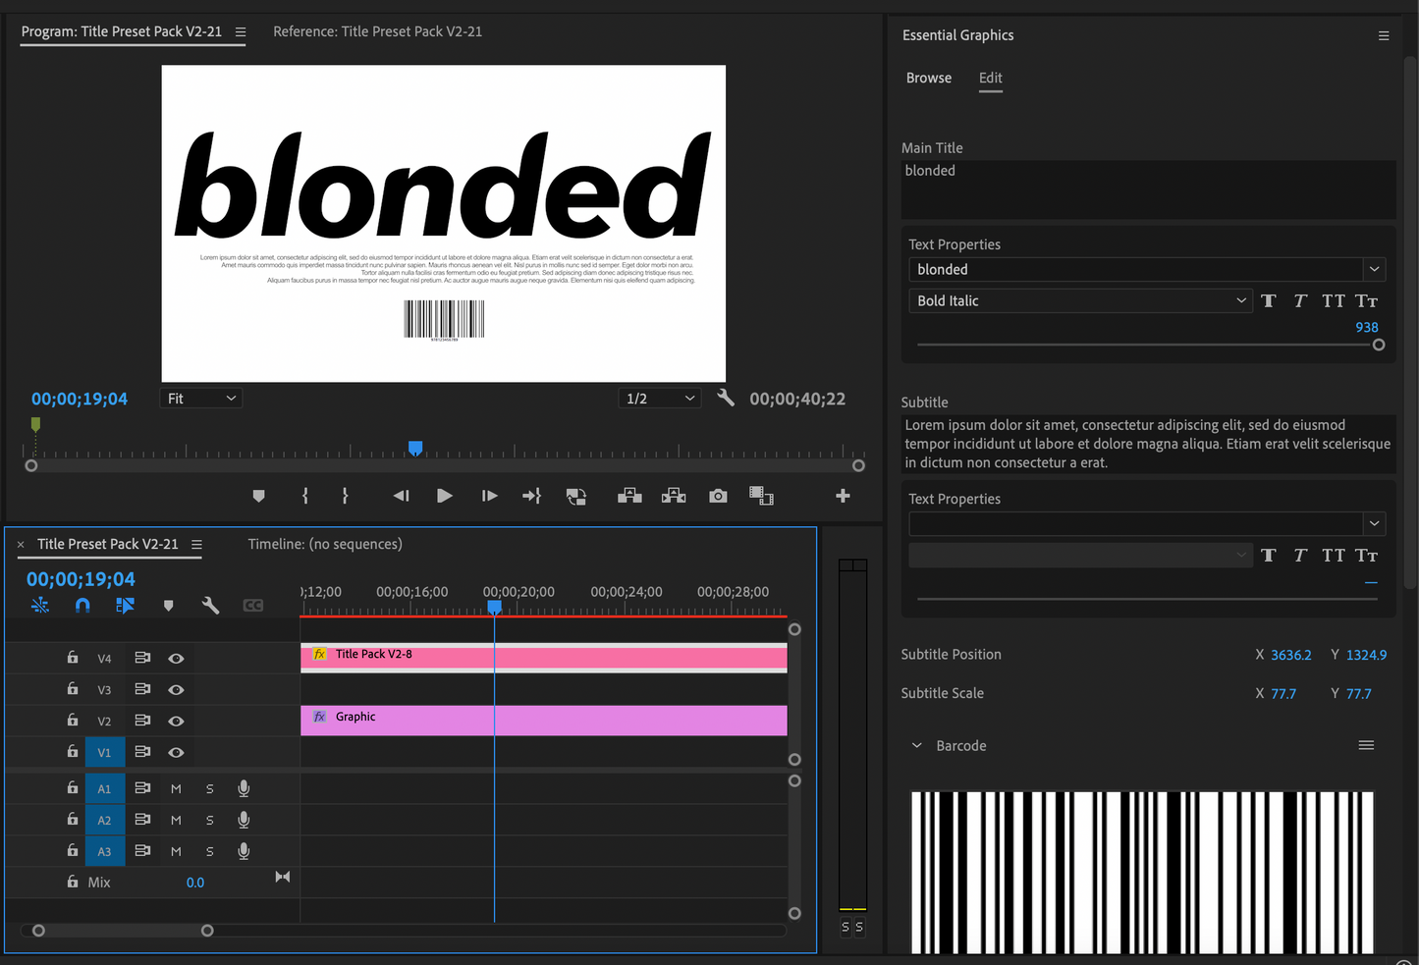Hide track V4 with its eye icon
1419x965 pixels.
(x=176, y=659)
